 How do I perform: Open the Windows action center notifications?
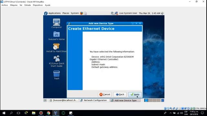coord(202,113)
